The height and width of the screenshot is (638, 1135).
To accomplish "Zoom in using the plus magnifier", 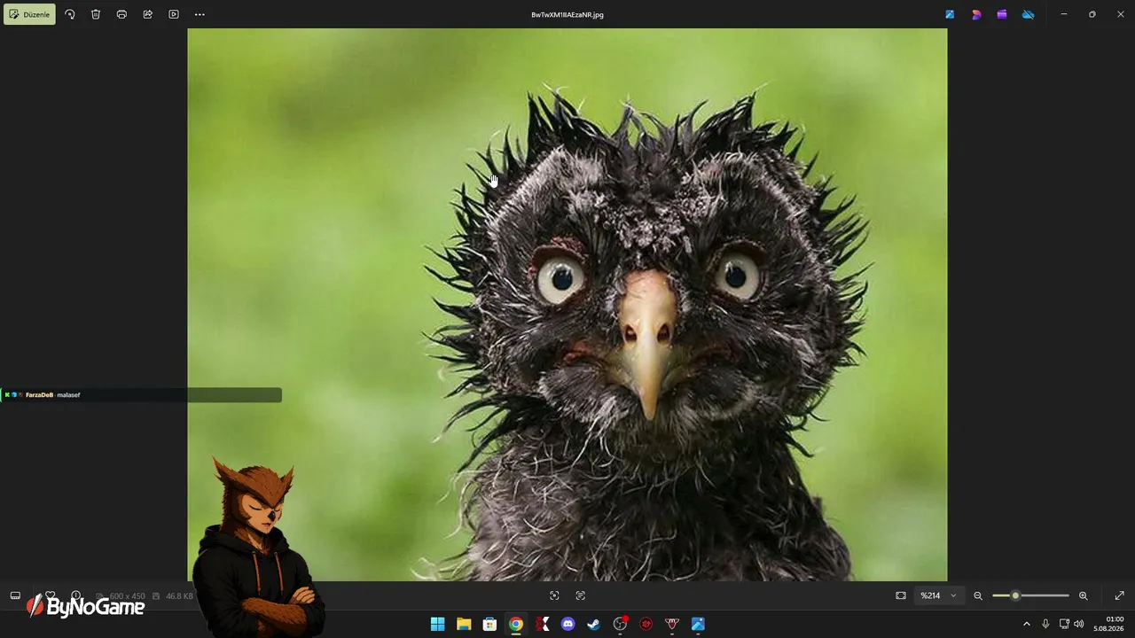I will (x=1083, y=595).
